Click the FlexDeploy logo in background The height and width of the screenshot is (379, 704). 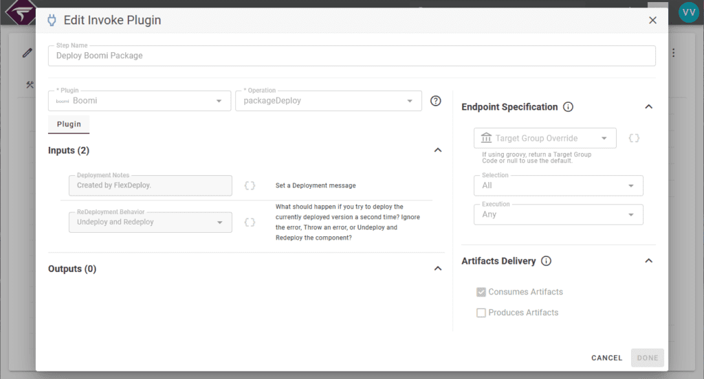pyautogui.click(x=20, y=12)
